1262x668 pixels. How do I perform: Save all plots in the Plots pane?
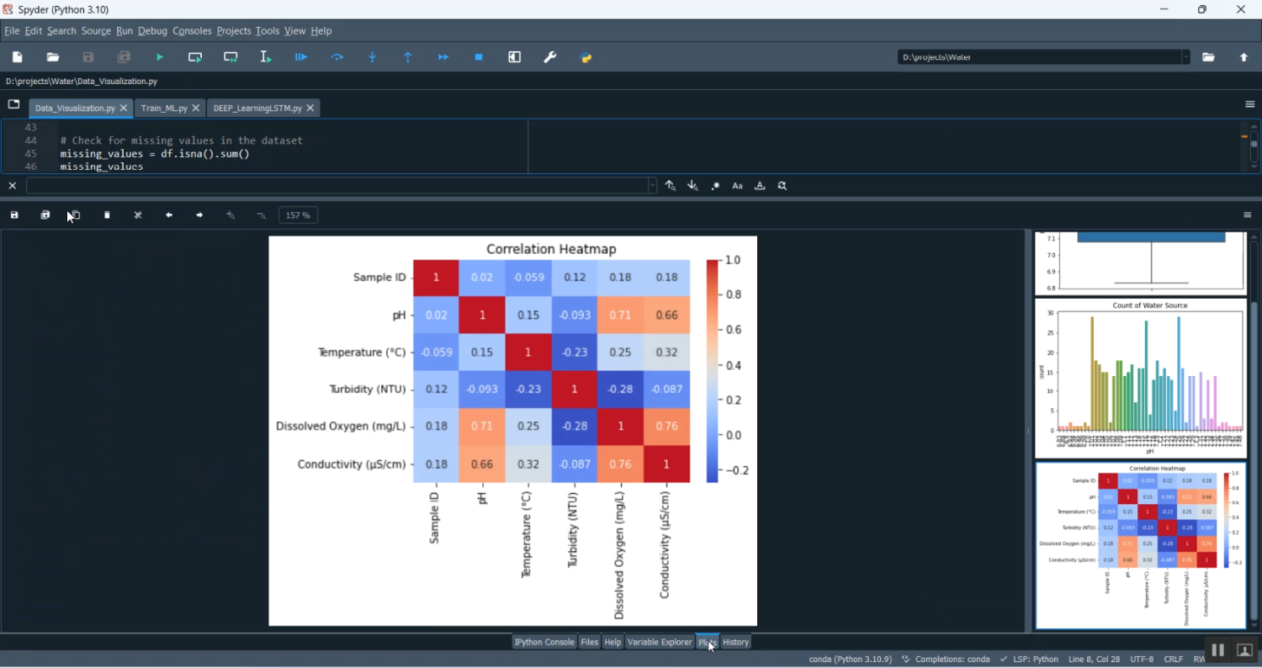point(45,215)
